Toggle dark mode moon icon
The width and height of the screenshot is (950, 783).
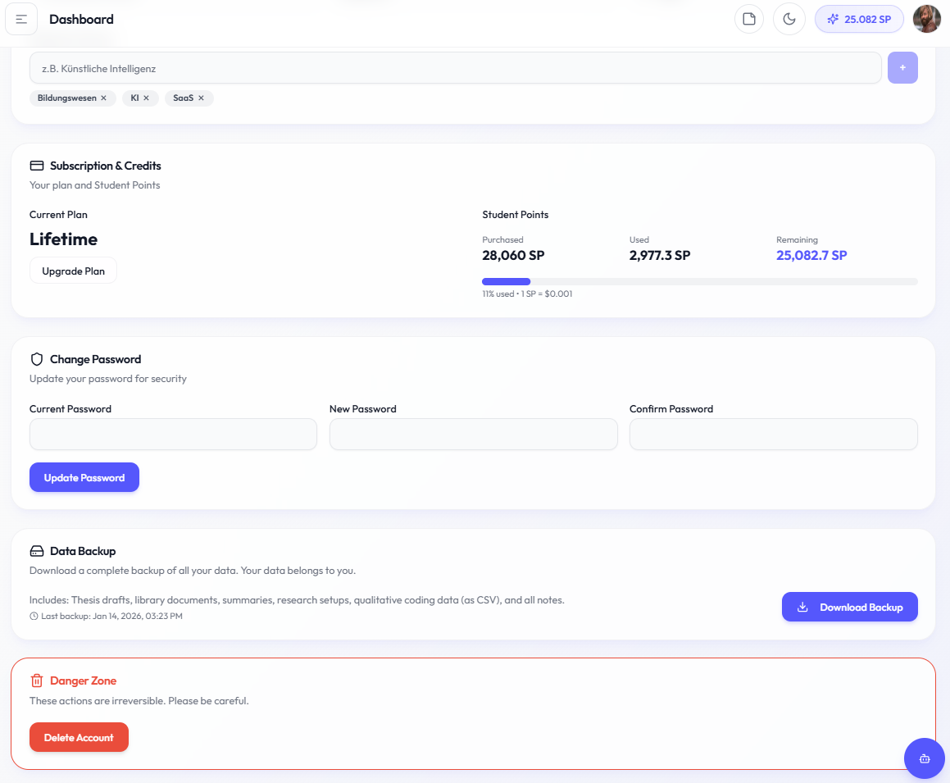coord(789,19)
